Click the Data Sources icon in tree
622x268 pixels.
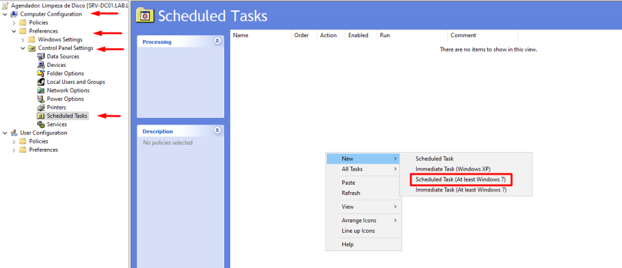[41, 57]
